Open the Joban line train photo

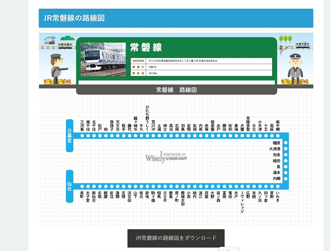click(x=103, y=59)
